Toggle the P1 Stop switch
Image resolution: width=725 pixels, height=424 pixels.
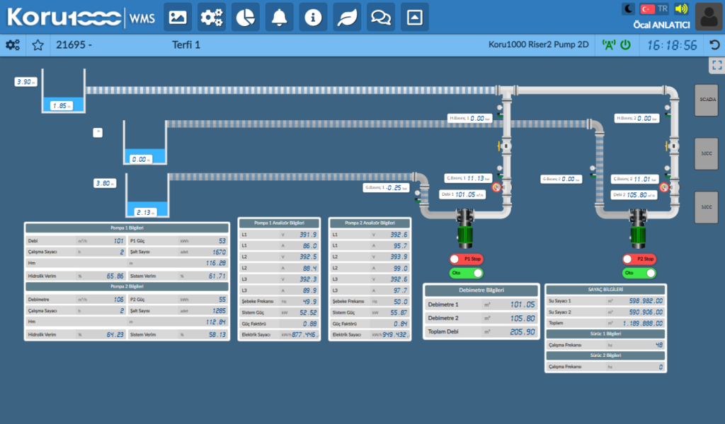(x=466, y=259)
